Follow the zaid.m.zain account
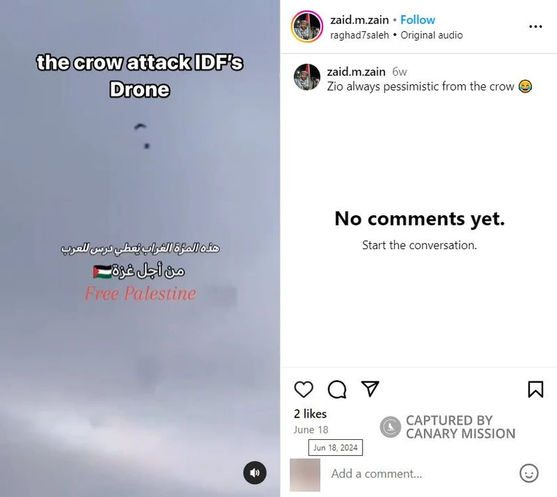 pyautogui.click(x=418, y=20)
